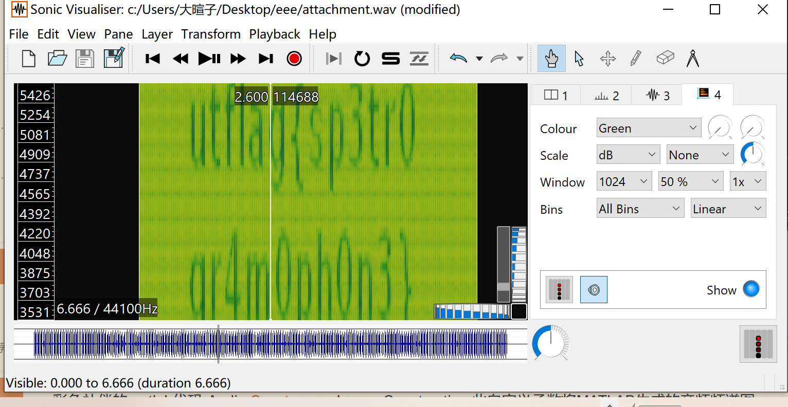This screenshot has height=407, width=788.
Task: Click the rewind double-arrow button
Action: (181, 59)
